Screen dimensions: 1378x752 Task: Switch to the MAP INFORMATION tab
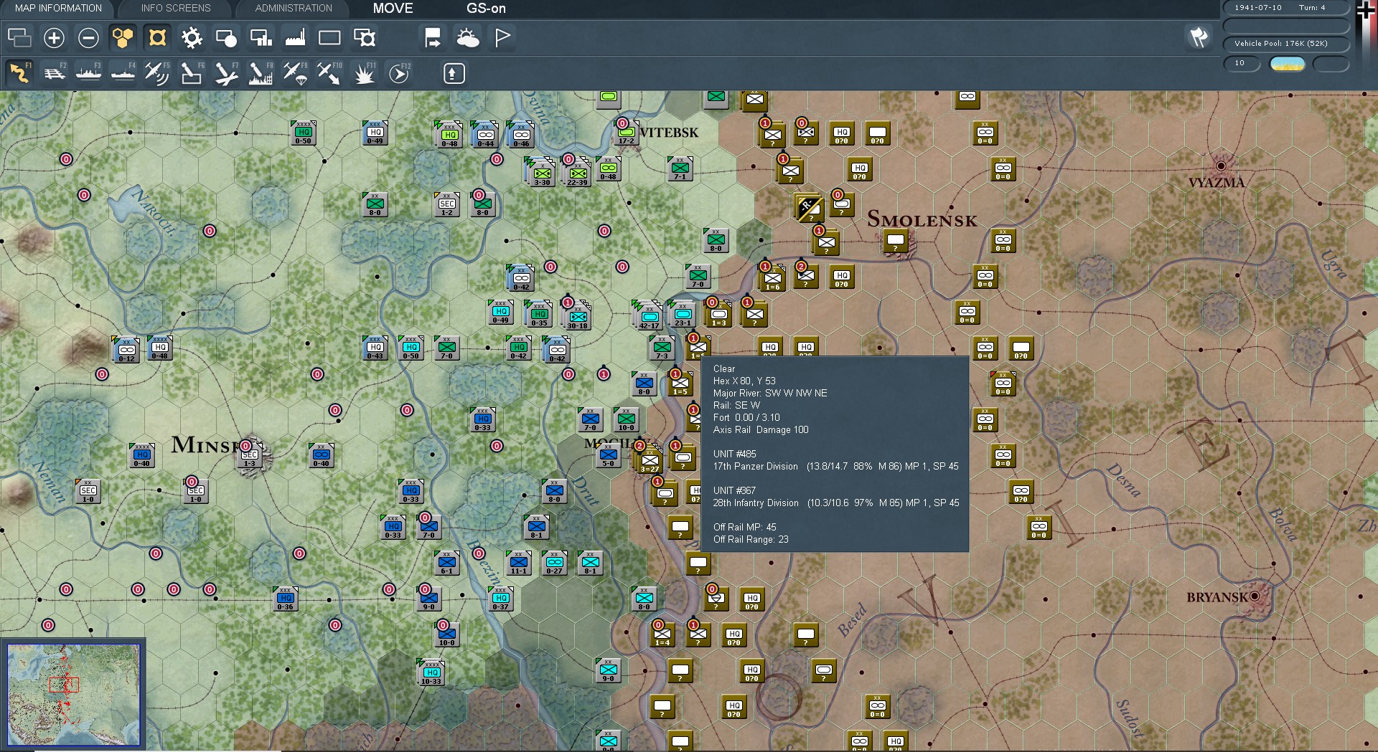[58, 8]
